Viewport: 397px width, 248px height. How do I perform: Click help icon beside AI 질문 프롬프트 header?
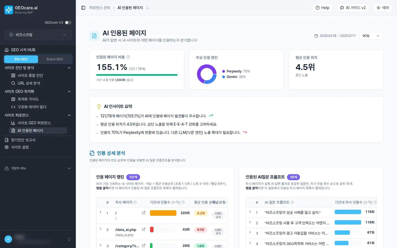pyautogui.click(x=292, y=202)
